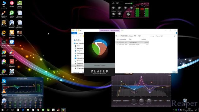This screenshot has height=112, width=199.
Task: Open Windows Start menu
Action: point(2,110)
